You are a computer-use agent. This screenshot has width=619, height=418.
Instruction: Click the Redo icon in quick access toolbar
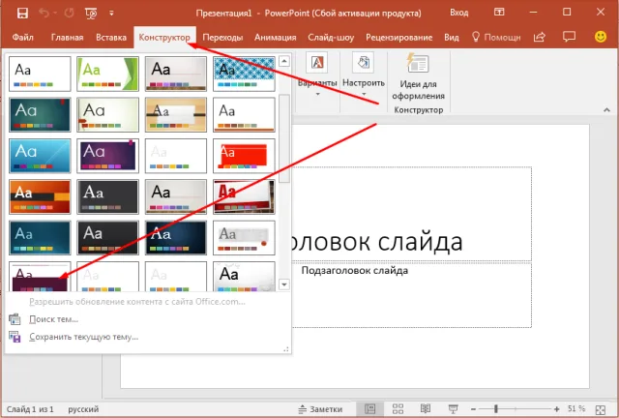click(70, 13)
